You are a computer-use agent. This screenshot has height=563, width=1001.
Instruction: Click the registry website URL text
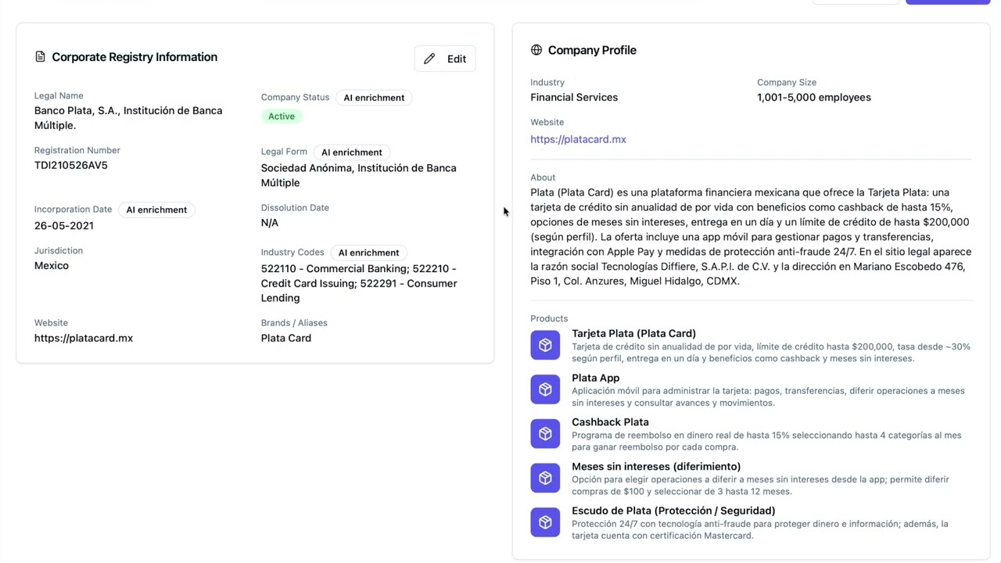pyautogui.click(x=84, y=338)
